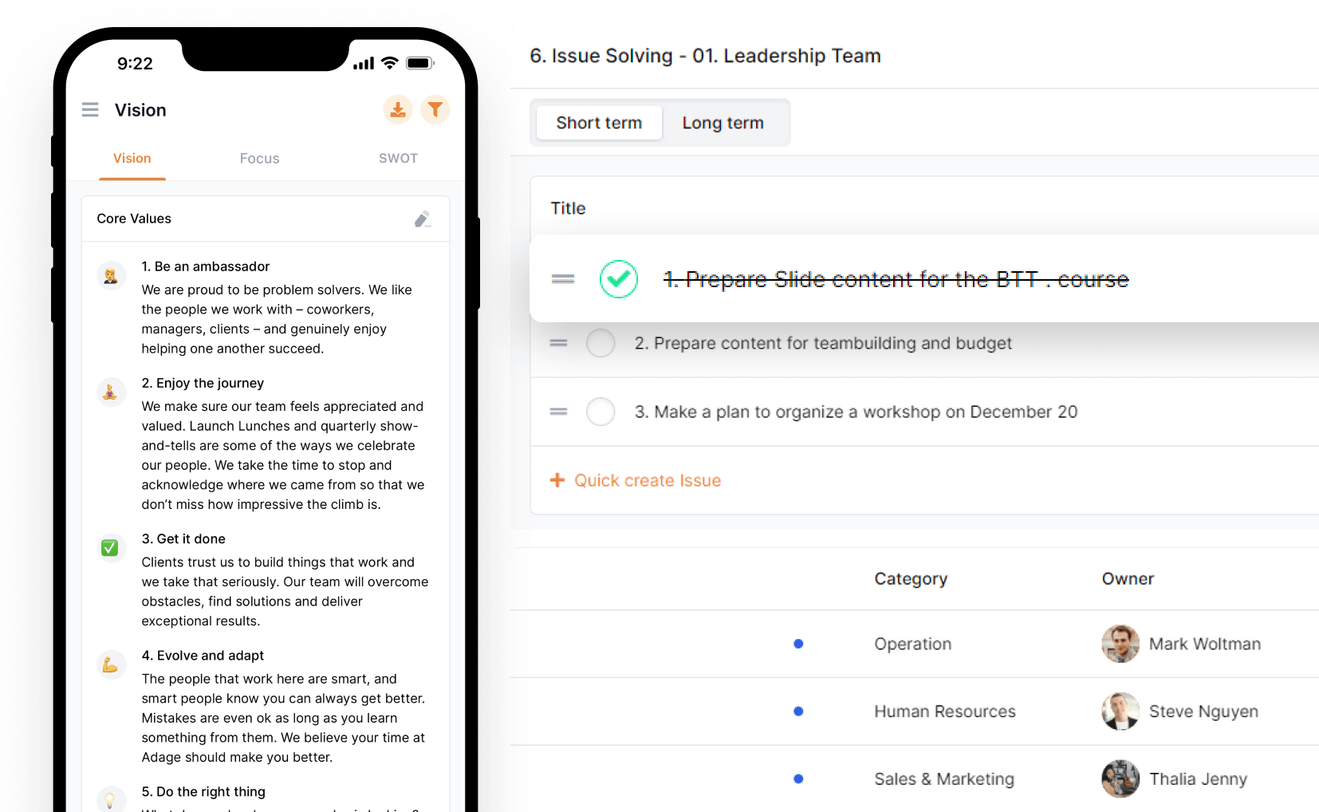Select the Long term tab
Screen dimensions: 1319x812
[x=722, y=123]
